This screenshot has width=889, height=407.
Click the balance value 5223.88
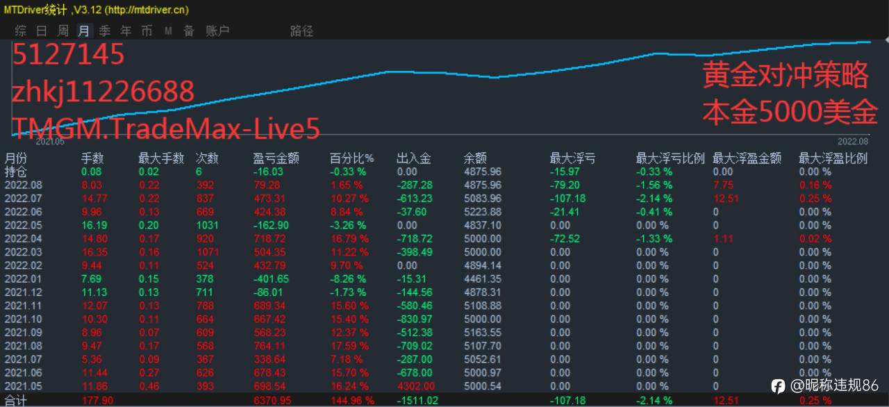coord(483,212)
